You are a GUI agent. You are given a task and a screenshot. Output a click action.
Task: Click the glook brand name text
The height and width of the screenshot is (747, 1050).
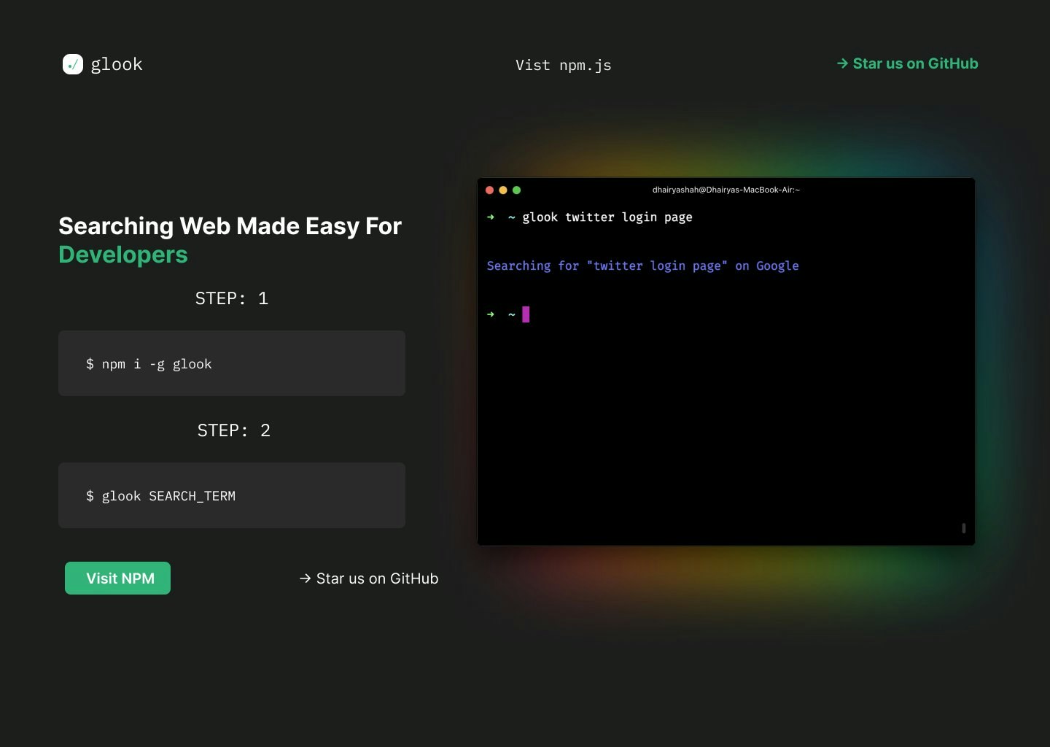pos(117,65)
